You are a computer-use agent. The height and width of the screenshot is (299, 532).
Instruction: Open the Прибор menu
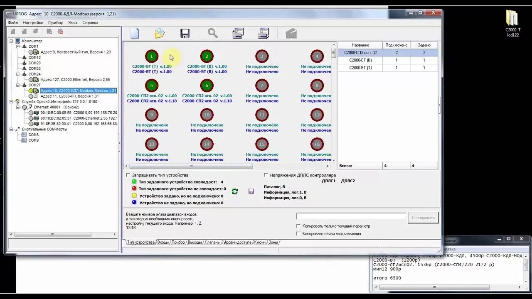(x=56, y=22)
